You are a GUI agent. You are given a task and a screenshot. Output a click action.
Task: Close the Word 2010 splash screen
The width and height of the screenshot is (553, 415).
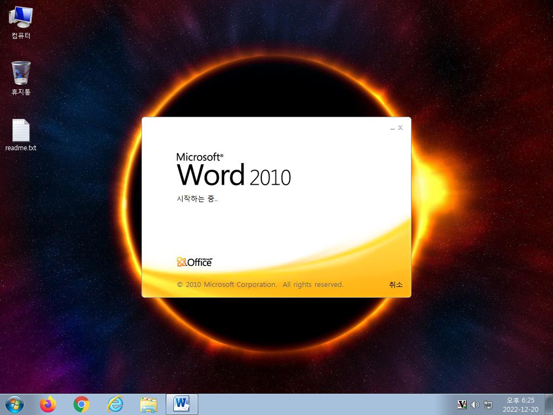pos(400,128)
